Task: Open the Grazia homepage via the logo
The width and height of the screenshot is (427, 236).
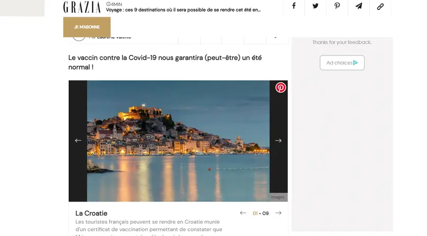Action: coord(82,7)
